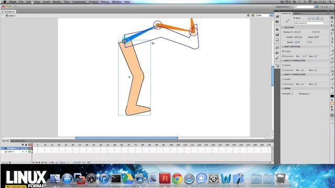Click the Edit Scene icon above stage

248,15
